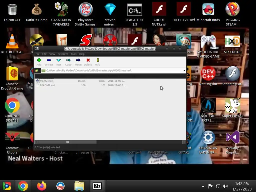The height and width of the screenshot is (192, 256).
Task: Select the GAS STATION TWEAKERS desktop icon
Action: coord(61,14)
